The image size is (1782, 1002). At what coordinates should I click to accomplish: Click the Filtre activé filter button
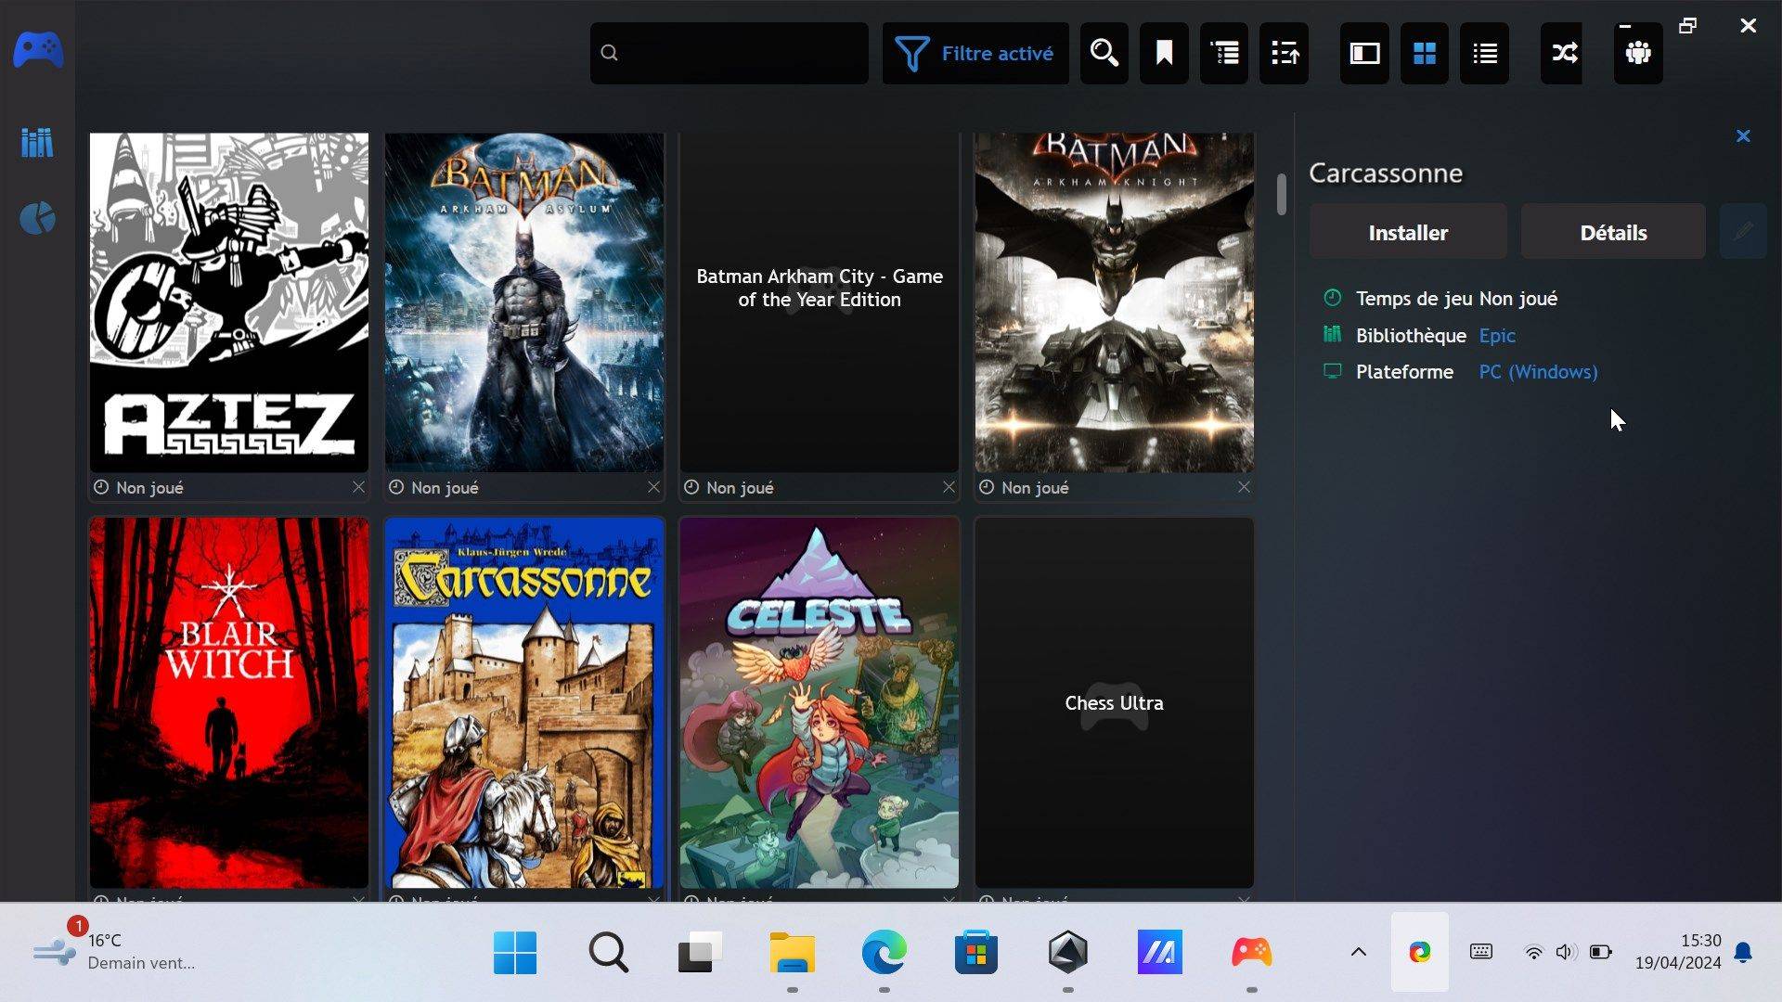click(975, 53)
